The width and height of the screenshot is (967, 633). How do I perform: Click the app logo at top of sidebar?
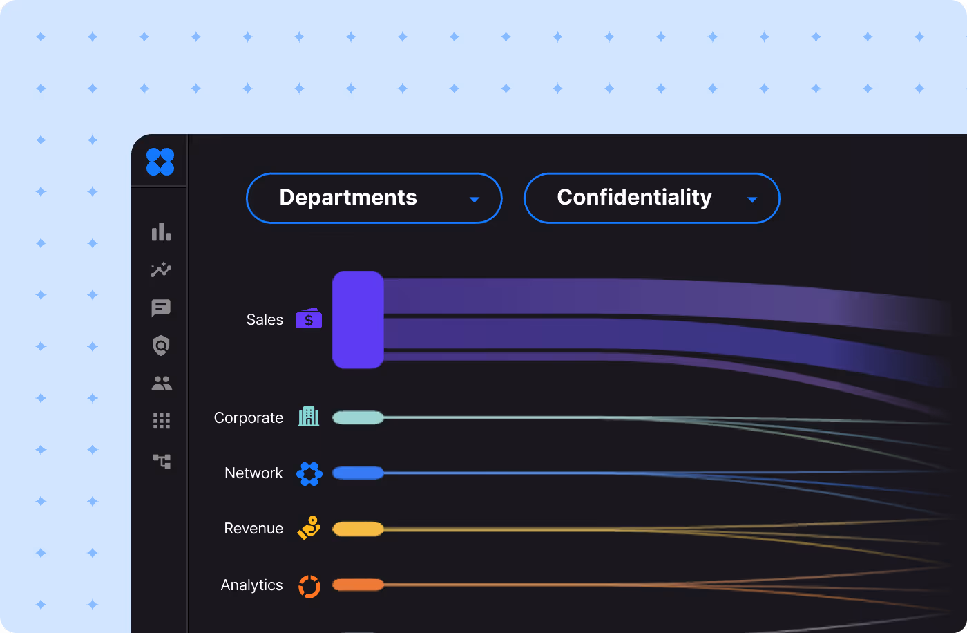click(160, 161)
